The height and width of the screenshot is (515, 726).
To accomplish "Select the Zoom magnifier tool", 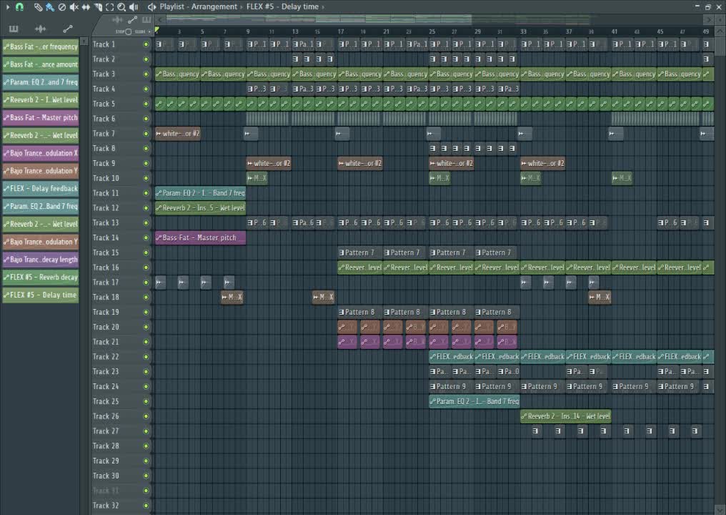I will (121, 7).
